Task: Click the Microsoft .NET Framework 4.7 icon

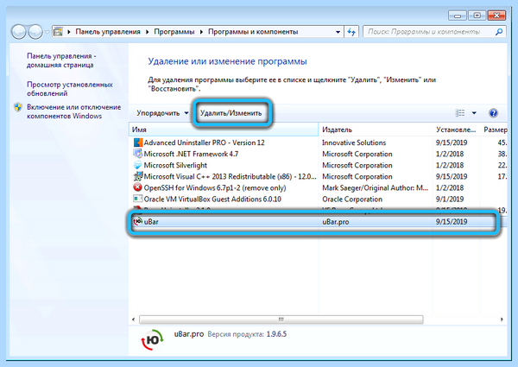Action: click(138, 154)
